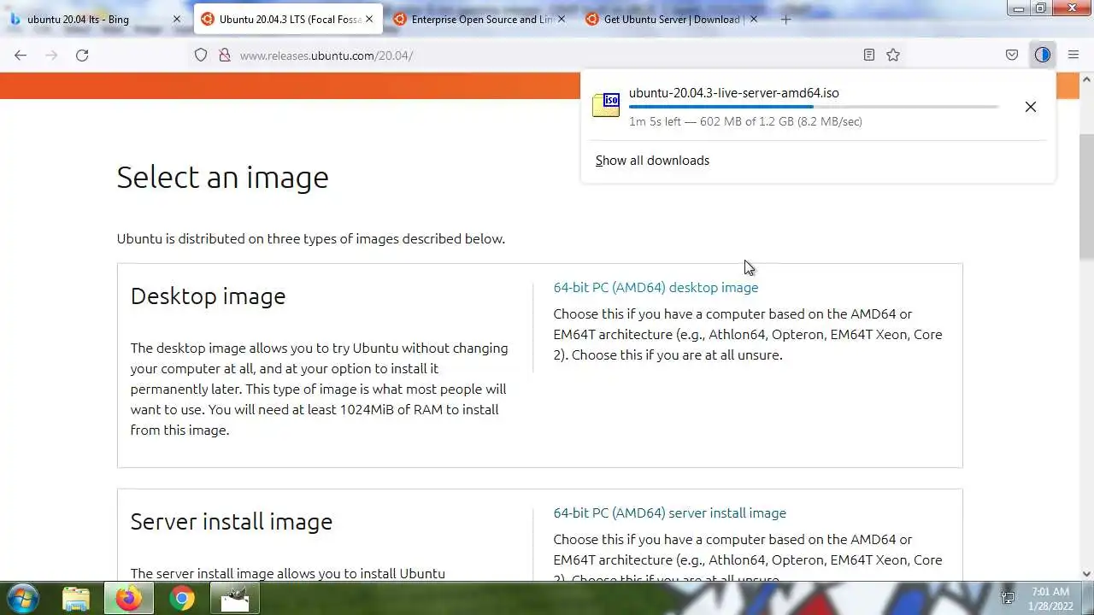1094x615 pixels.
Task: Open 64-bit PC (AMD64) desktop image link
Action: (656, 288)
